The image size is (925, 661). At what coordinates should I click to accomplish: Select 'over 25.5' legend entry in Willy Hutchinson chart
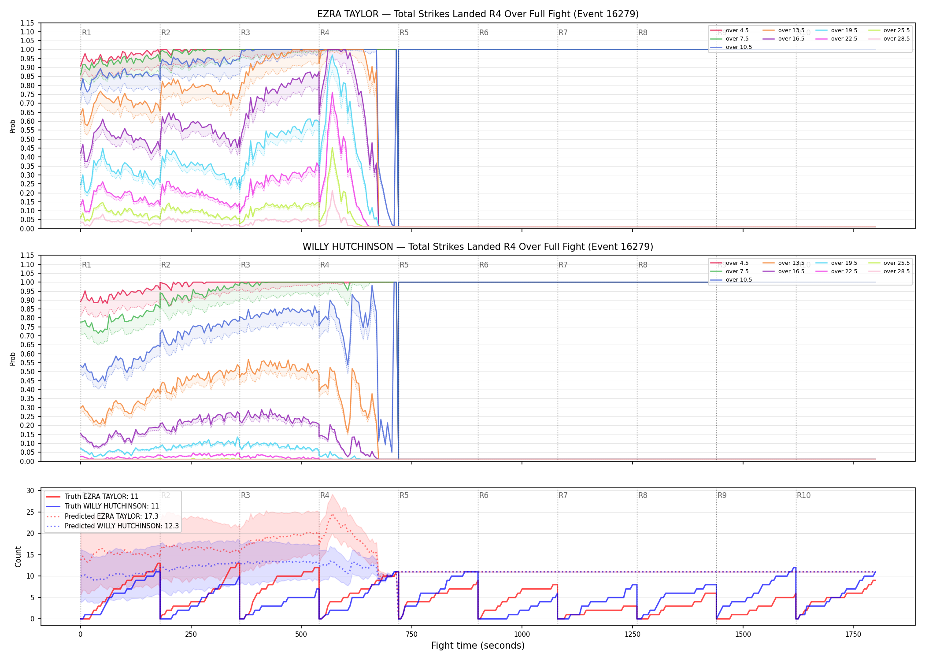(x=889, y=263)
